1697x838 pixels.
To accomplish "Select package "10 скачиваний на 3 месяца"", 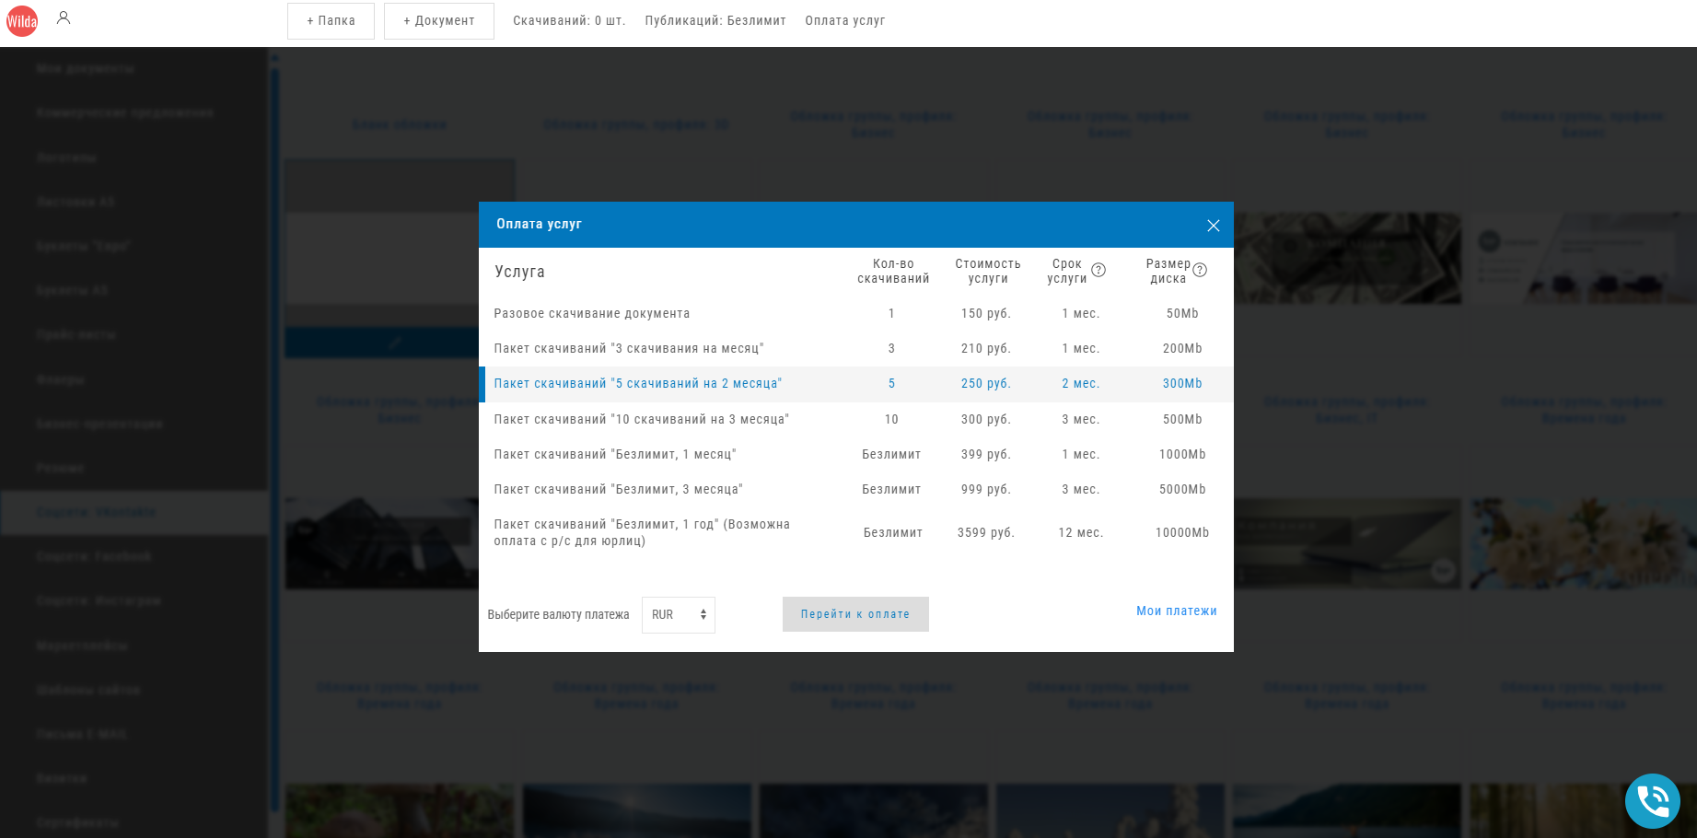I will (856, 420).
